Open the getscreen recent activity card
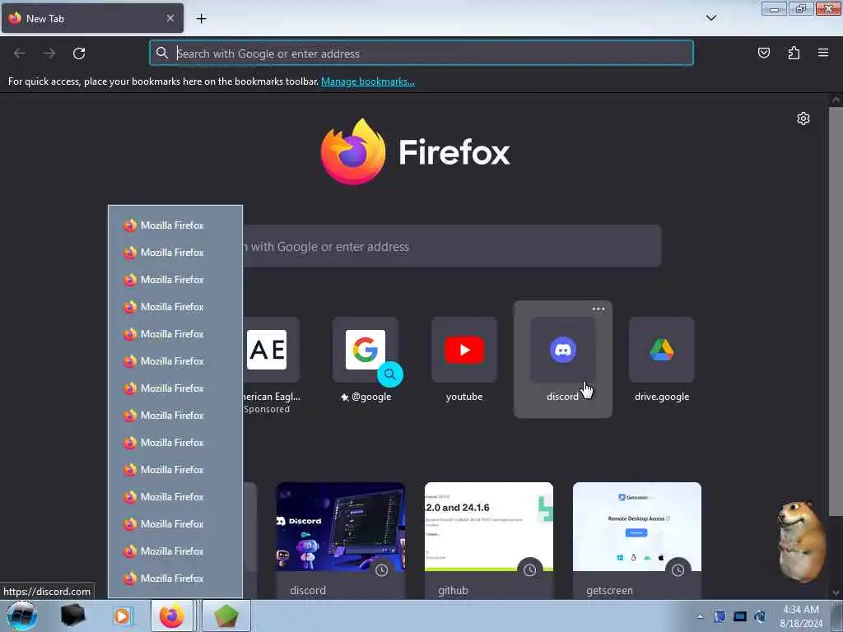This screenshot has height=632, width=843. click(x=637, y=541)
